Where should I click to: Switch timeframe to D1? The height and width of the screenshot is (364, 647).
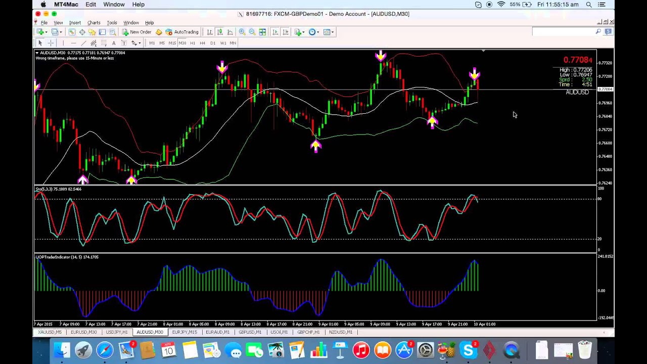tap(212, 43)
